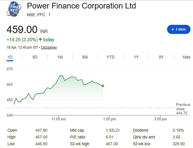Select the 1D chart range tab

(10, 57)
